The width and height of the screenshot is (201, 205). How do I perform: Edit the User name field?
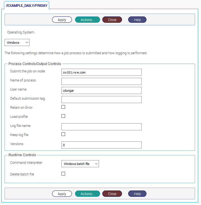[101, 91]
